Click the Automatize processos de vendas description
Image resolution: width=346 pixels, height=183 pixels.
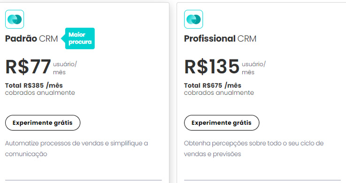pyautogui.click(x=77, y=149)
